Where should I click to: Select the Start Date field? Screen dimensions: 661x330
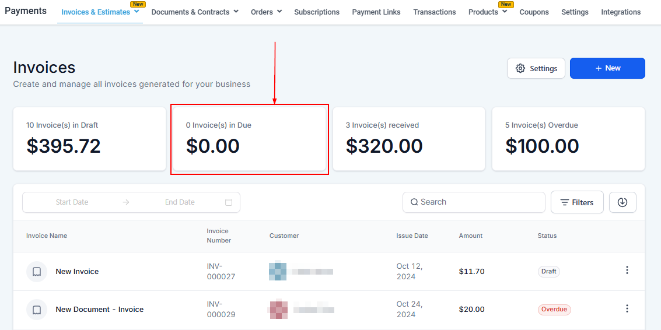pyautogui.click(x=72, y=202)
